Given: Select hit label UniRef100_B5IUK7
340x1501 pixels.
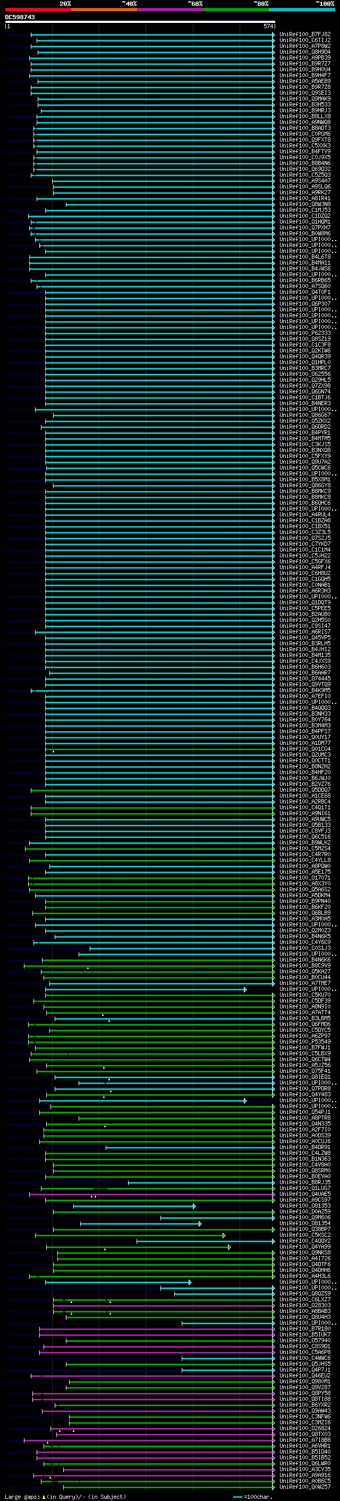Looking at the screenshot, I should pyautogui.click(x=305, y=1334).
